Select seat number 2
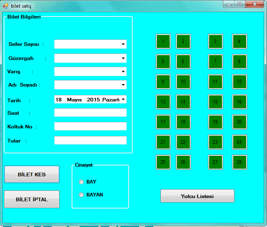 click(x=183, y=41)
